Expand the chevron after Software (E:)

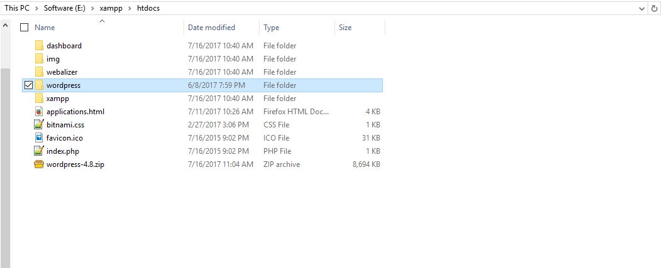(92, 8)
